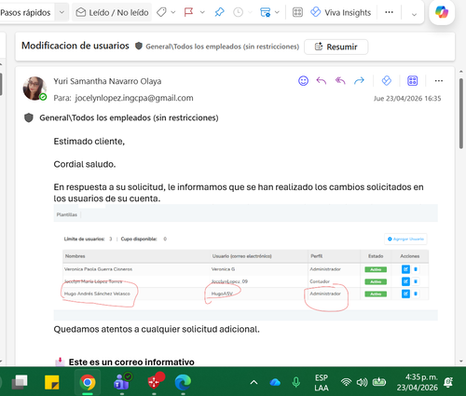Image resolution: width=466 pixels, height=396 pixels.
Task: Open Sticky Notes from taskbar
Action: tap(52, 382)
